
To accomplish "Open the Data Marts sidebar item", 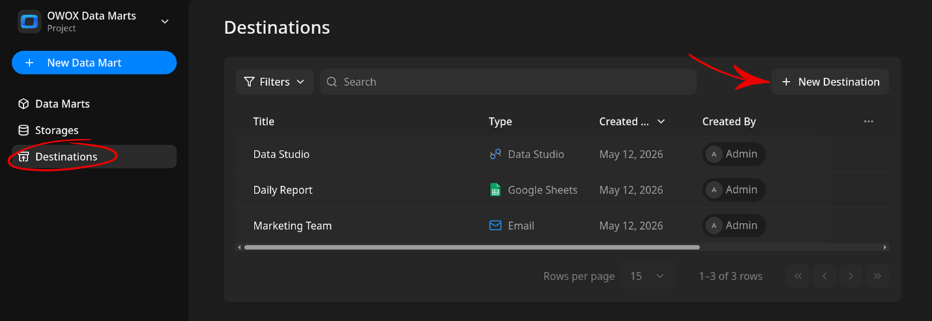I will [x=94, y=104].
